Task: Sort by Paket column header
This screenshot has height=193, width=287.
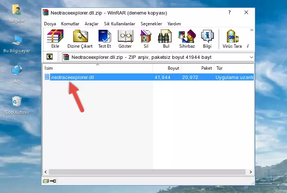Action: pos(197,68)
